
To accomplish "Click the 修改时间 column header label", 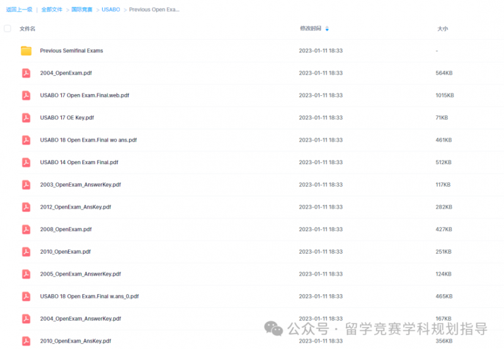I will tap(311, 28).
